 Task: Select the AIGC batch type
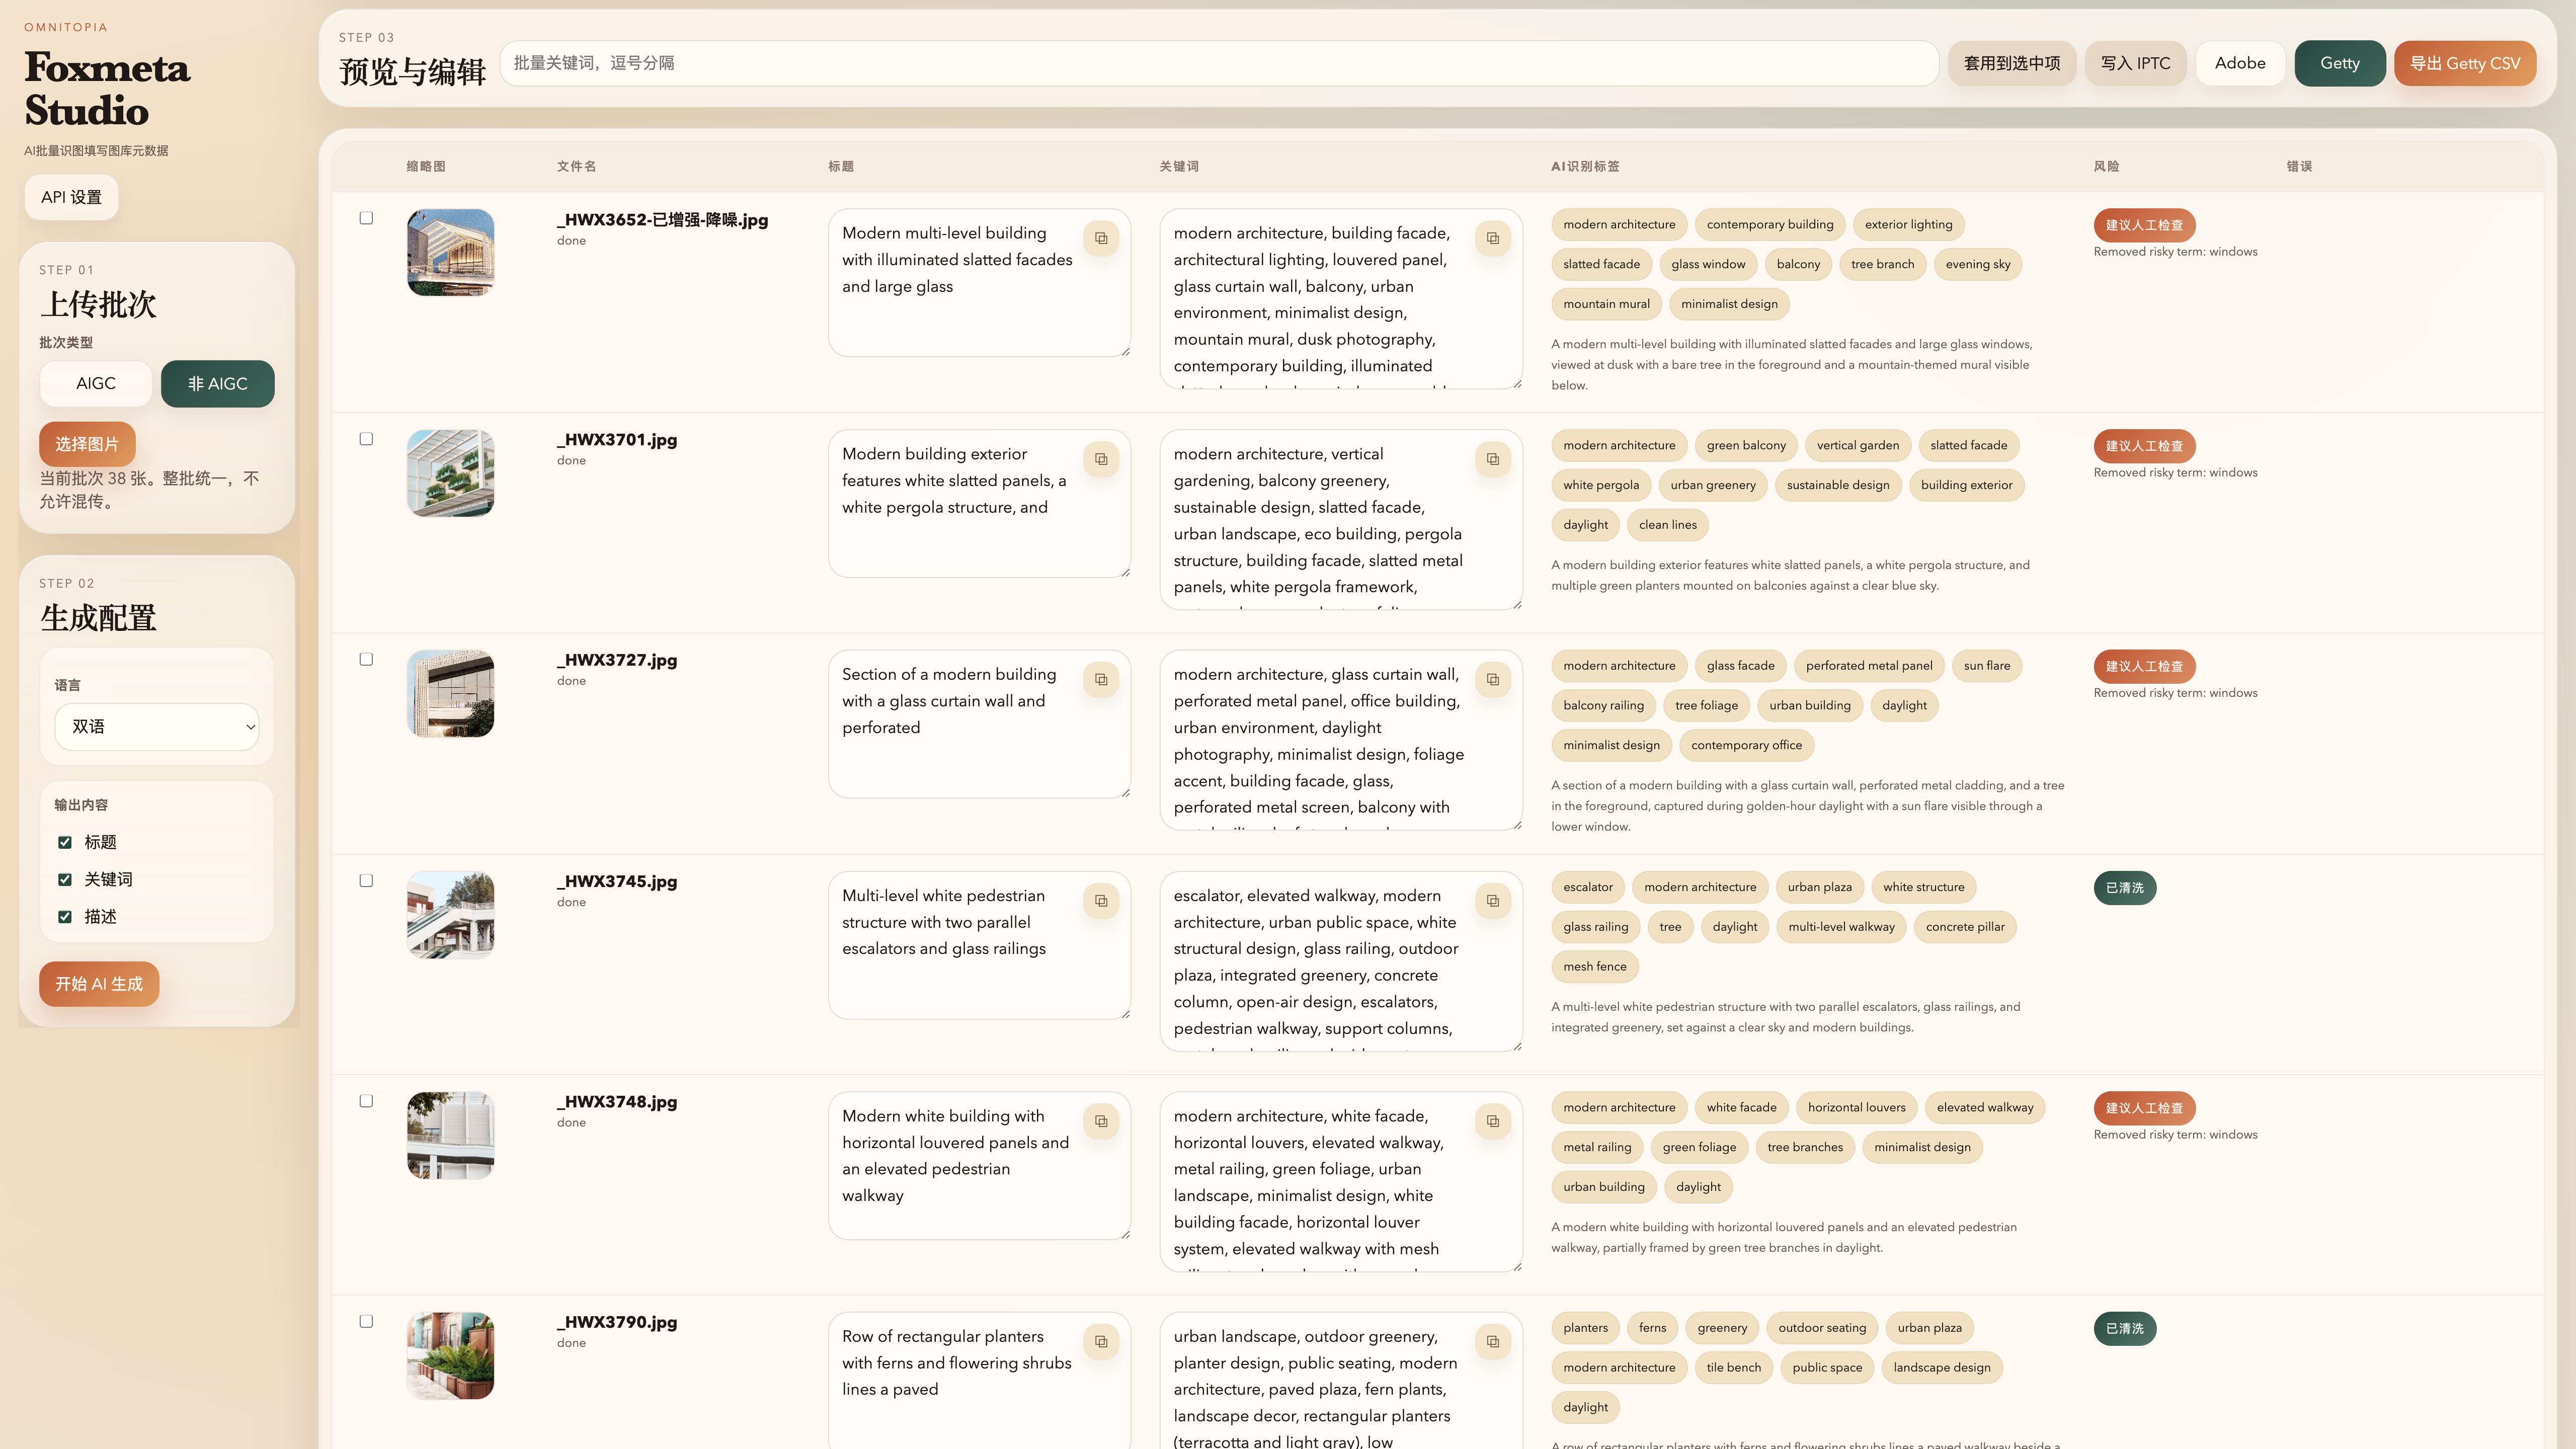tap(96, 384)
